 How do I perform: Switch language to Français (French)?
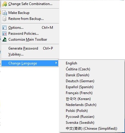point(92,93)
